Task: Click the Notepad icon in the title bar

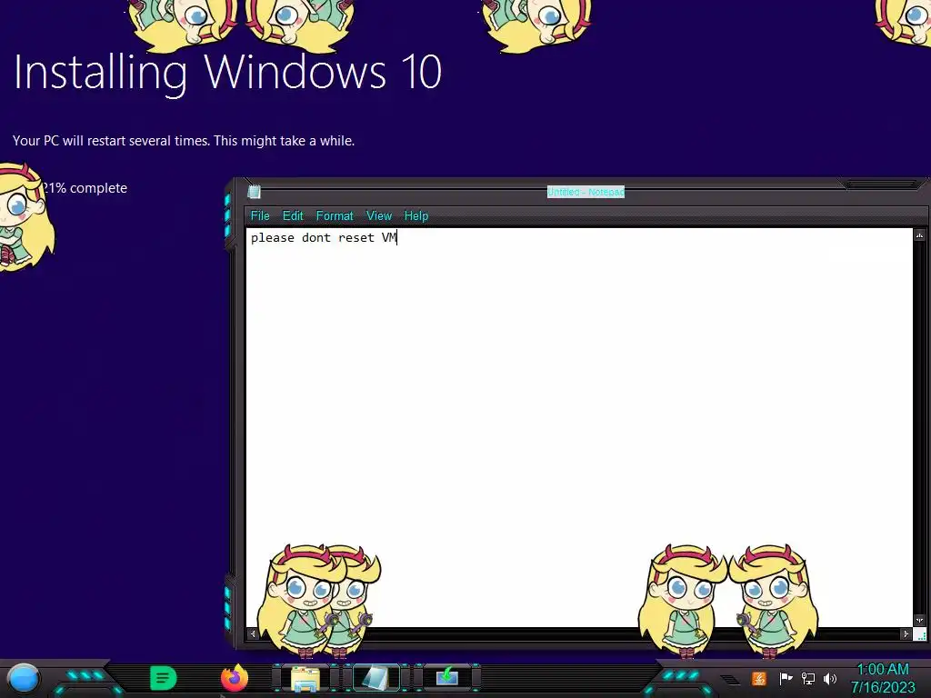Action: [255, 191]
